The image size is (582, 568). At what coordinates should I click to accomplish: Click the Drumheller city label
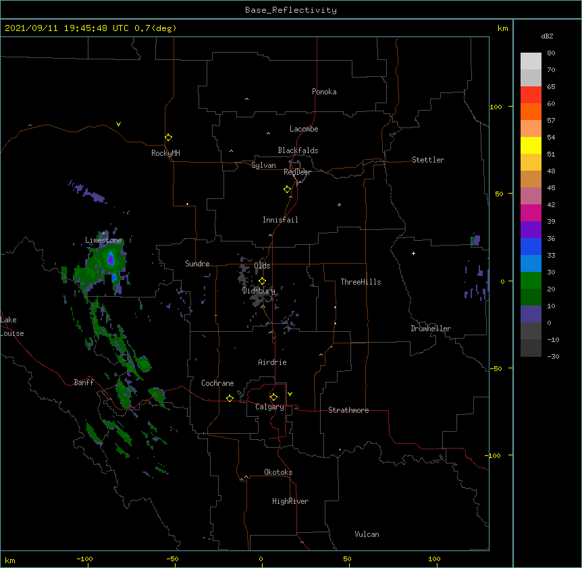(x=431, y=329)
